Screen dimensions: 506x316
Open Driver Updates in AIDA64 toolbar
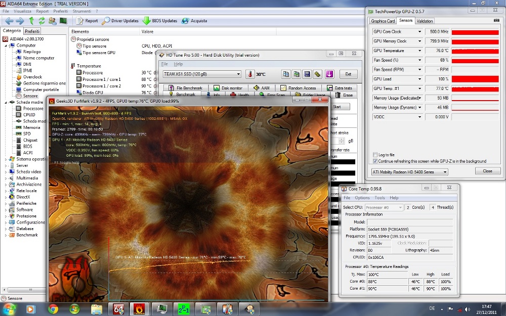120,21
